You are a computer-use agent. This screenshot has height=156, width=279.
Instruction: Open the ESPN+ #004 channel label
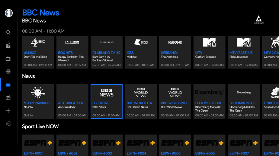[136, 153]
